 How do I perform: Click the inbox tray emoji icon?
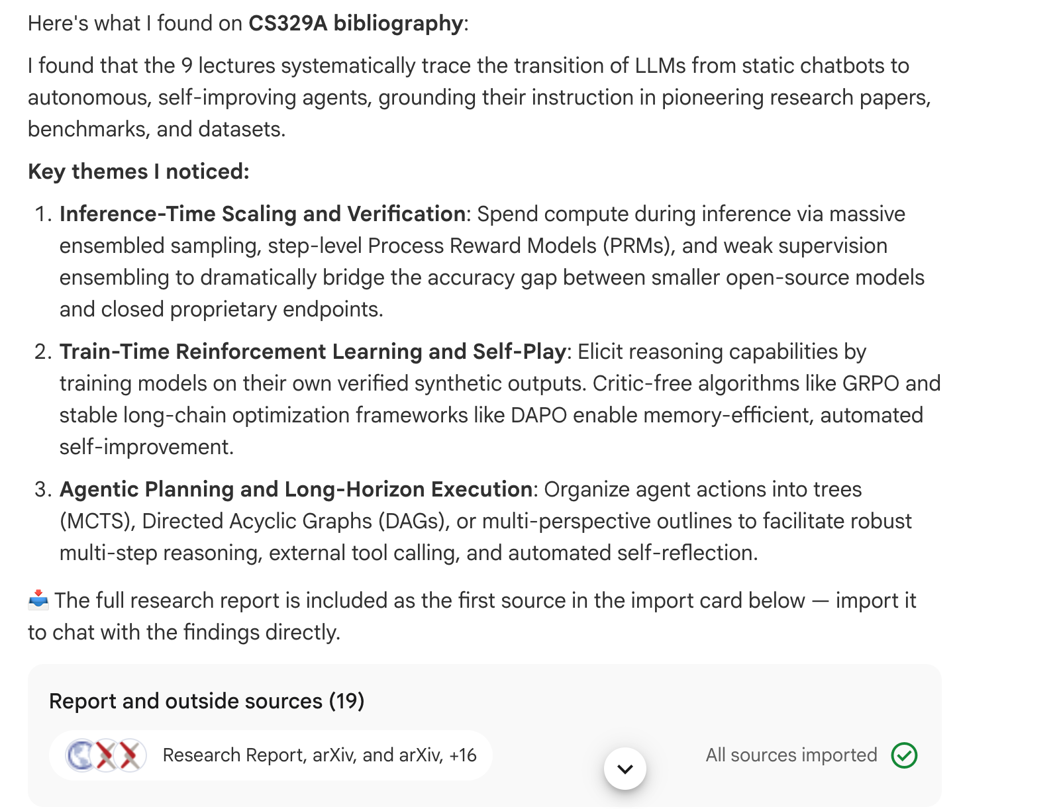click(x=38, y=600)
